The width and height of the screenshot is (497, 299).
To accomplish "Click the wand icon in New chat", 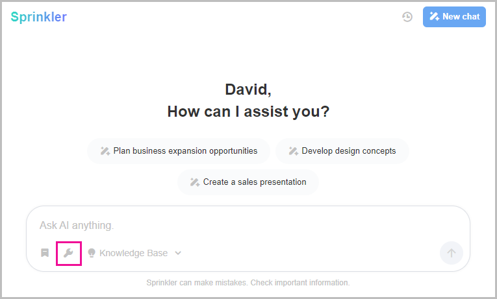I will [435, 17].
